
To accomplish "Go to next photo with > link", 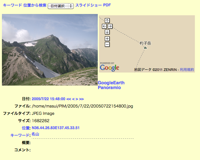I will coord(77,99).
